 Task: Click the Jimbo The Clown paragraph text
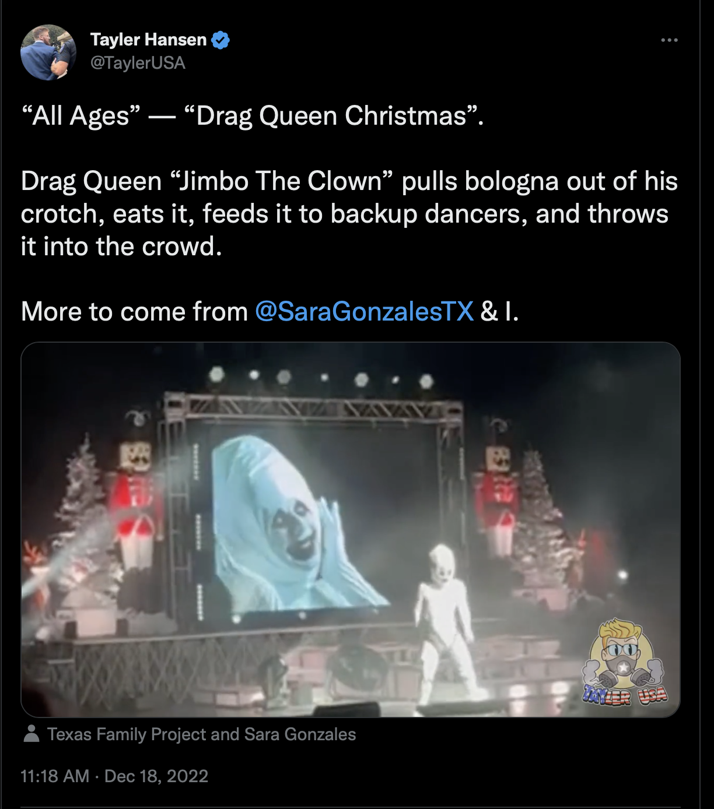coord(349,213)
